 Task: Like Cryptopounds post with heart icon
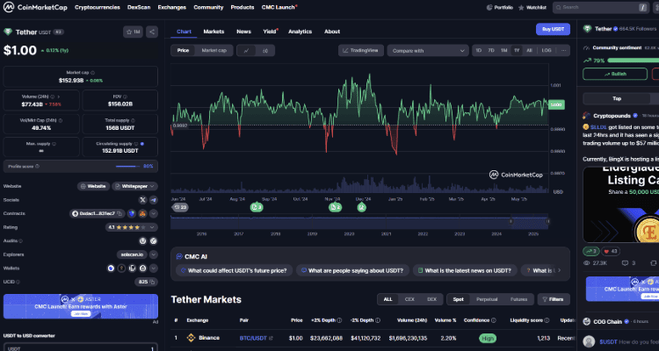(611, 252)
